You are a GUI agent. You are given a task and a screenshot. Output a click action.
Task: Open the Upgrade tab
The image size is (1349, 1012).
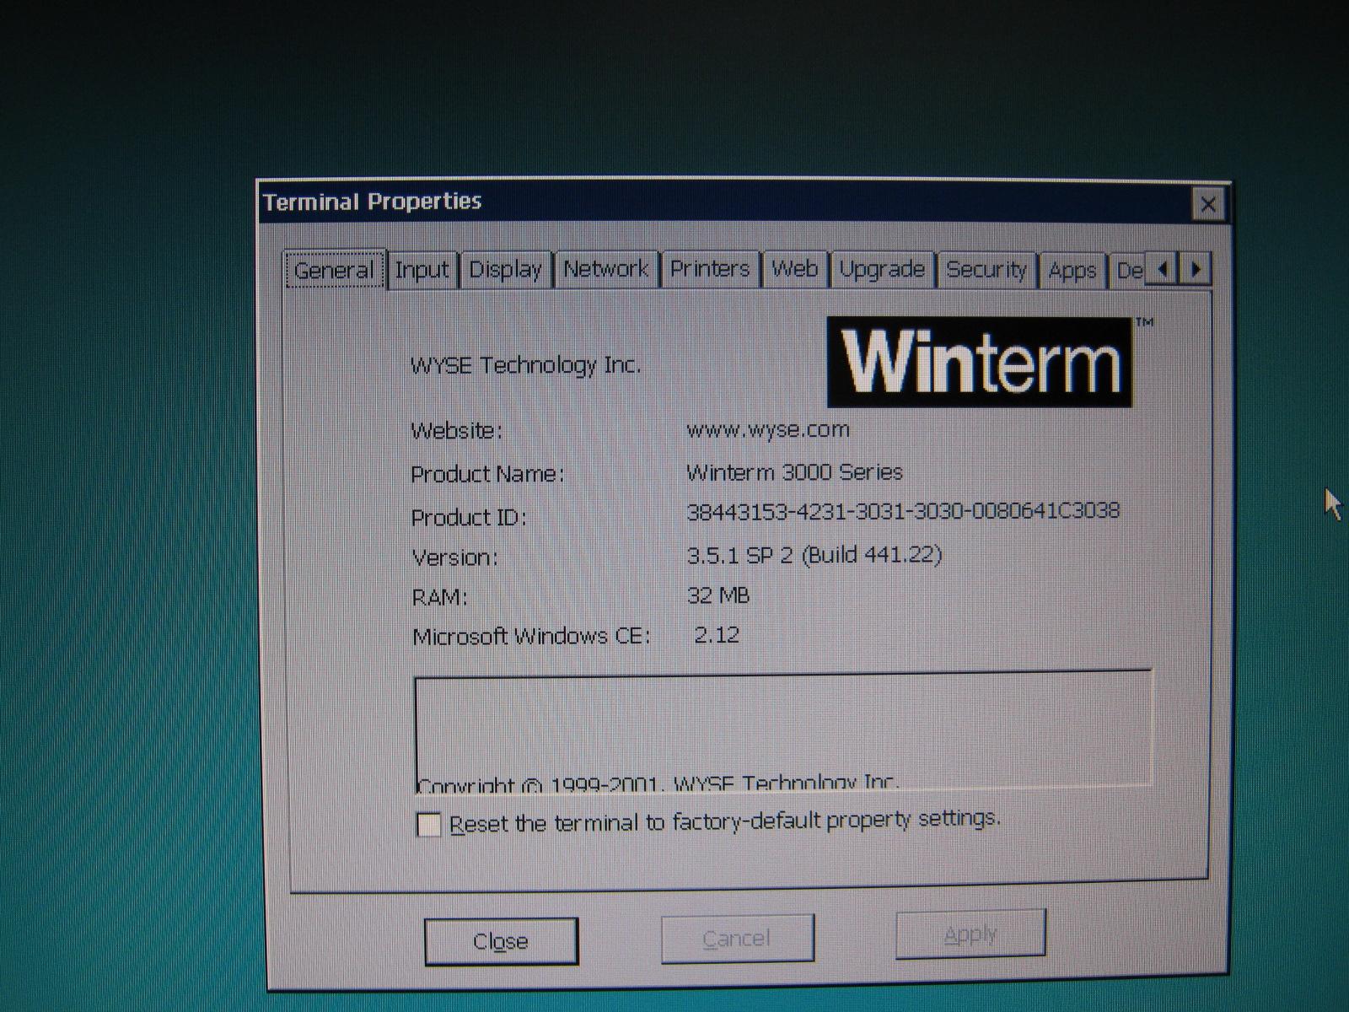882,269
